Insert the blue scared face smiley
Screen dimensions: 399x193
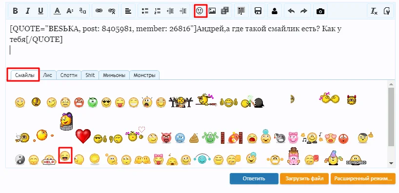[180, 138]
